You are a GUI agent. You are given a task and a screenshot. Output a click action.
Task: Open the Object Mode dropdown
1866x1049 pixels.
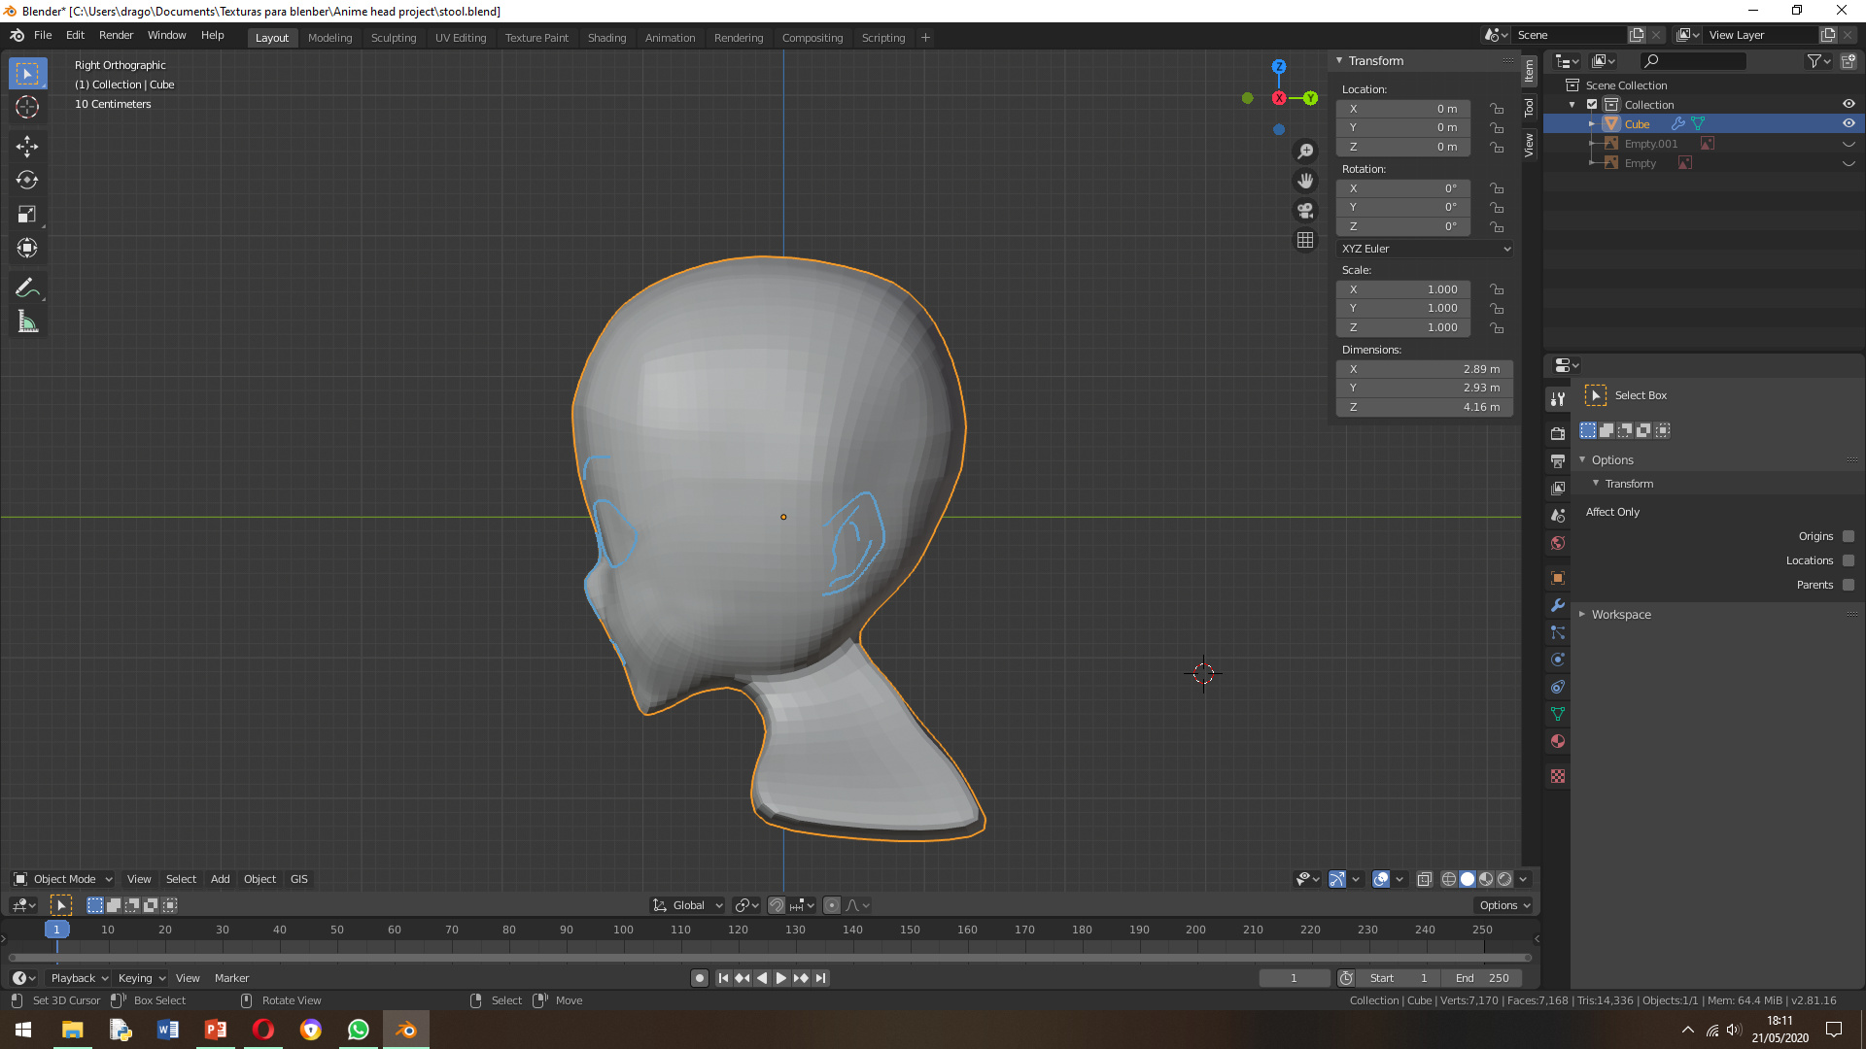click(x=64, y=879)
